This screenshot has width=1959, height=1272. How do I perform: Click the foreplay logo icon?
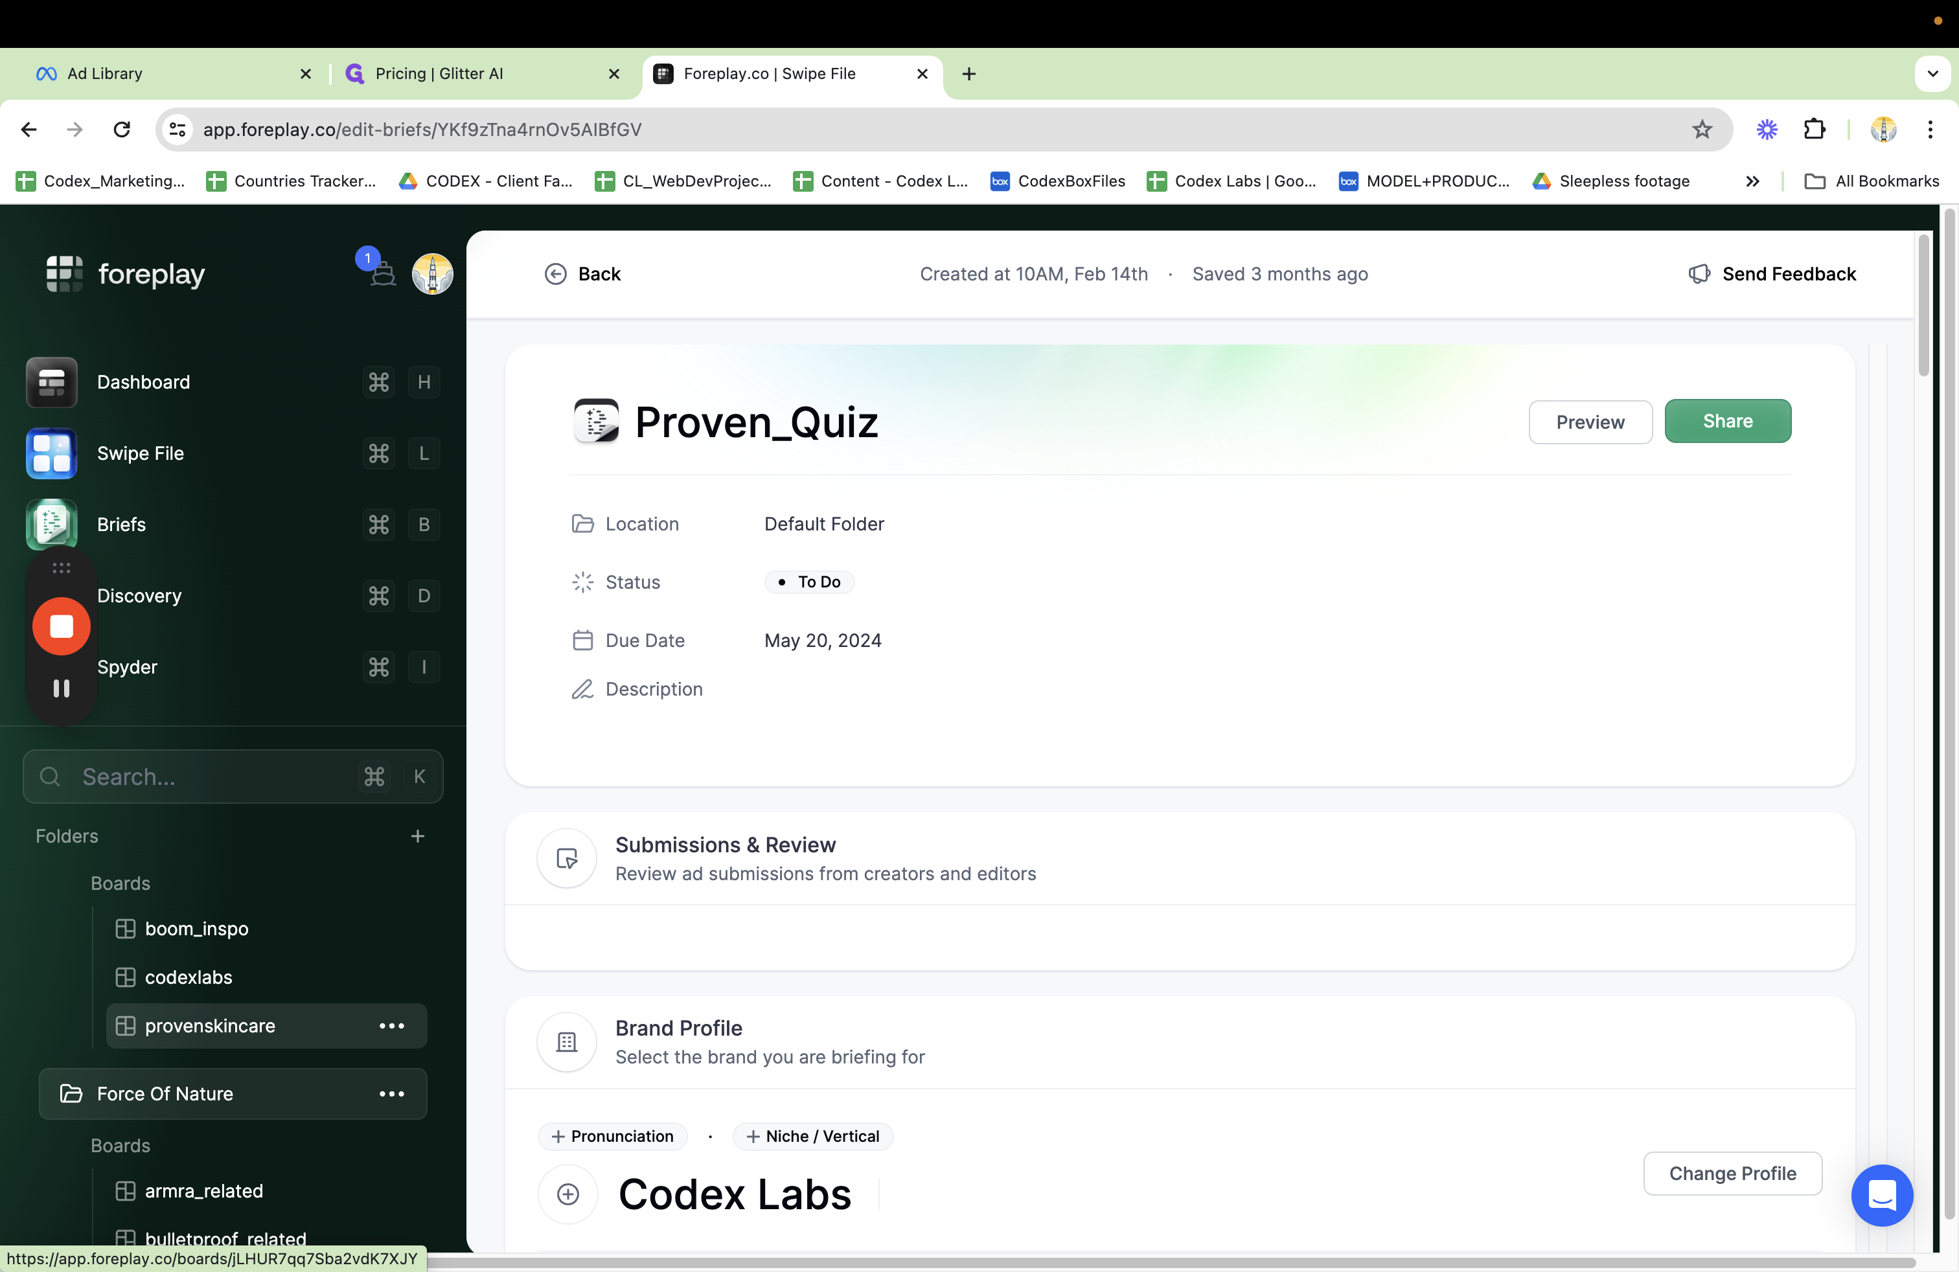(x=64, y=273)
